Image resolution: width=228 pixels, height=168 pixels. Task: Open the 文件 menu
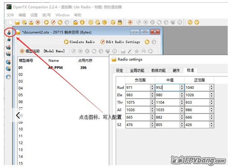[10, 15]
